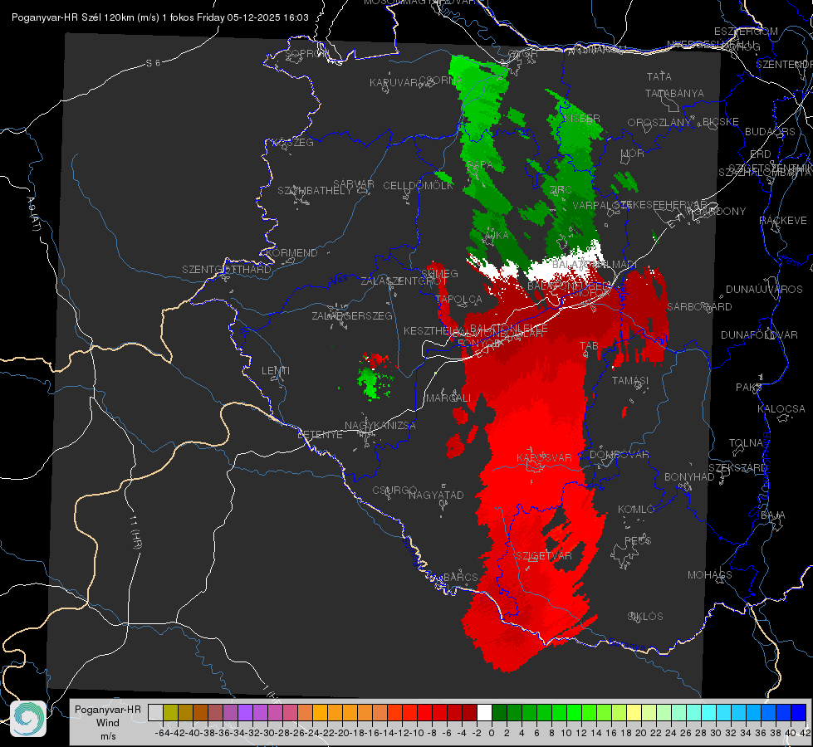Click the KALOCSA city label
Image resolution: width=813 pixels, height=747 pixels.
coord(781,409)
